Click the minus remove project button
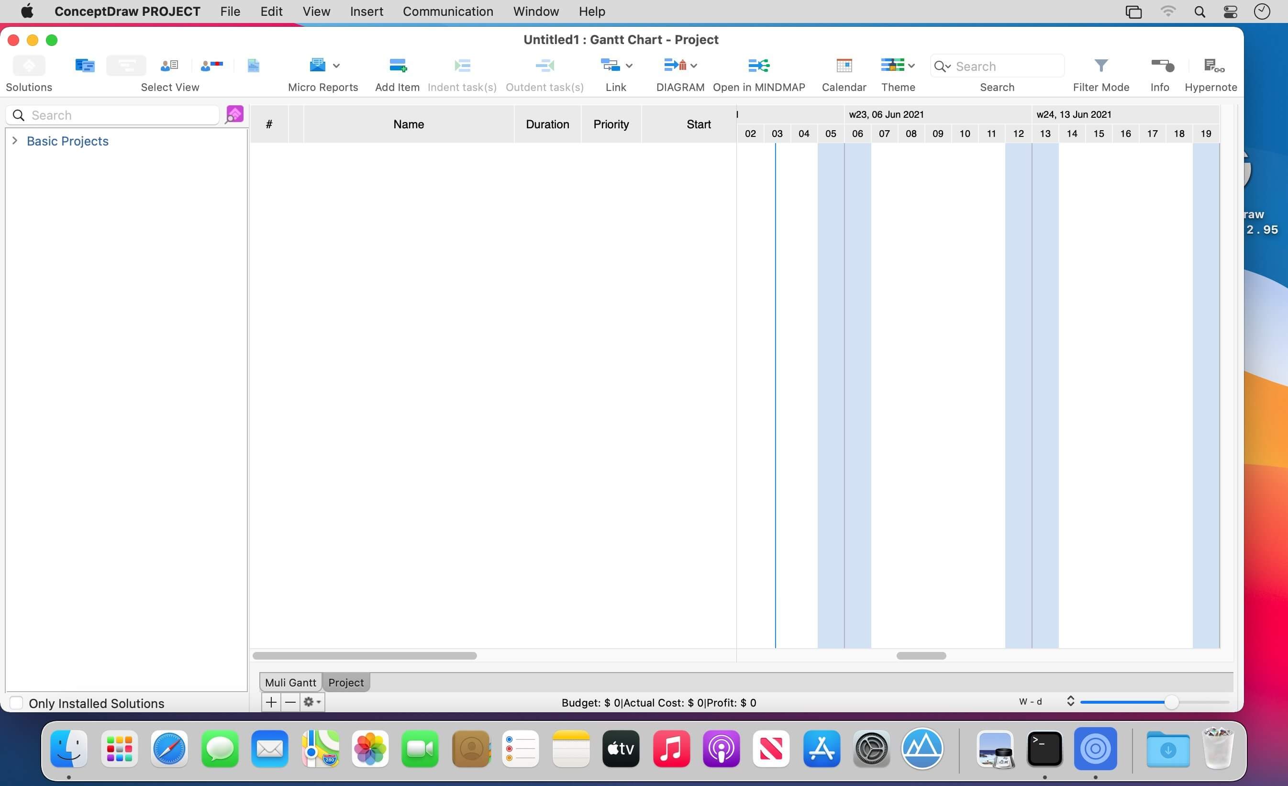 pos(290,702)
